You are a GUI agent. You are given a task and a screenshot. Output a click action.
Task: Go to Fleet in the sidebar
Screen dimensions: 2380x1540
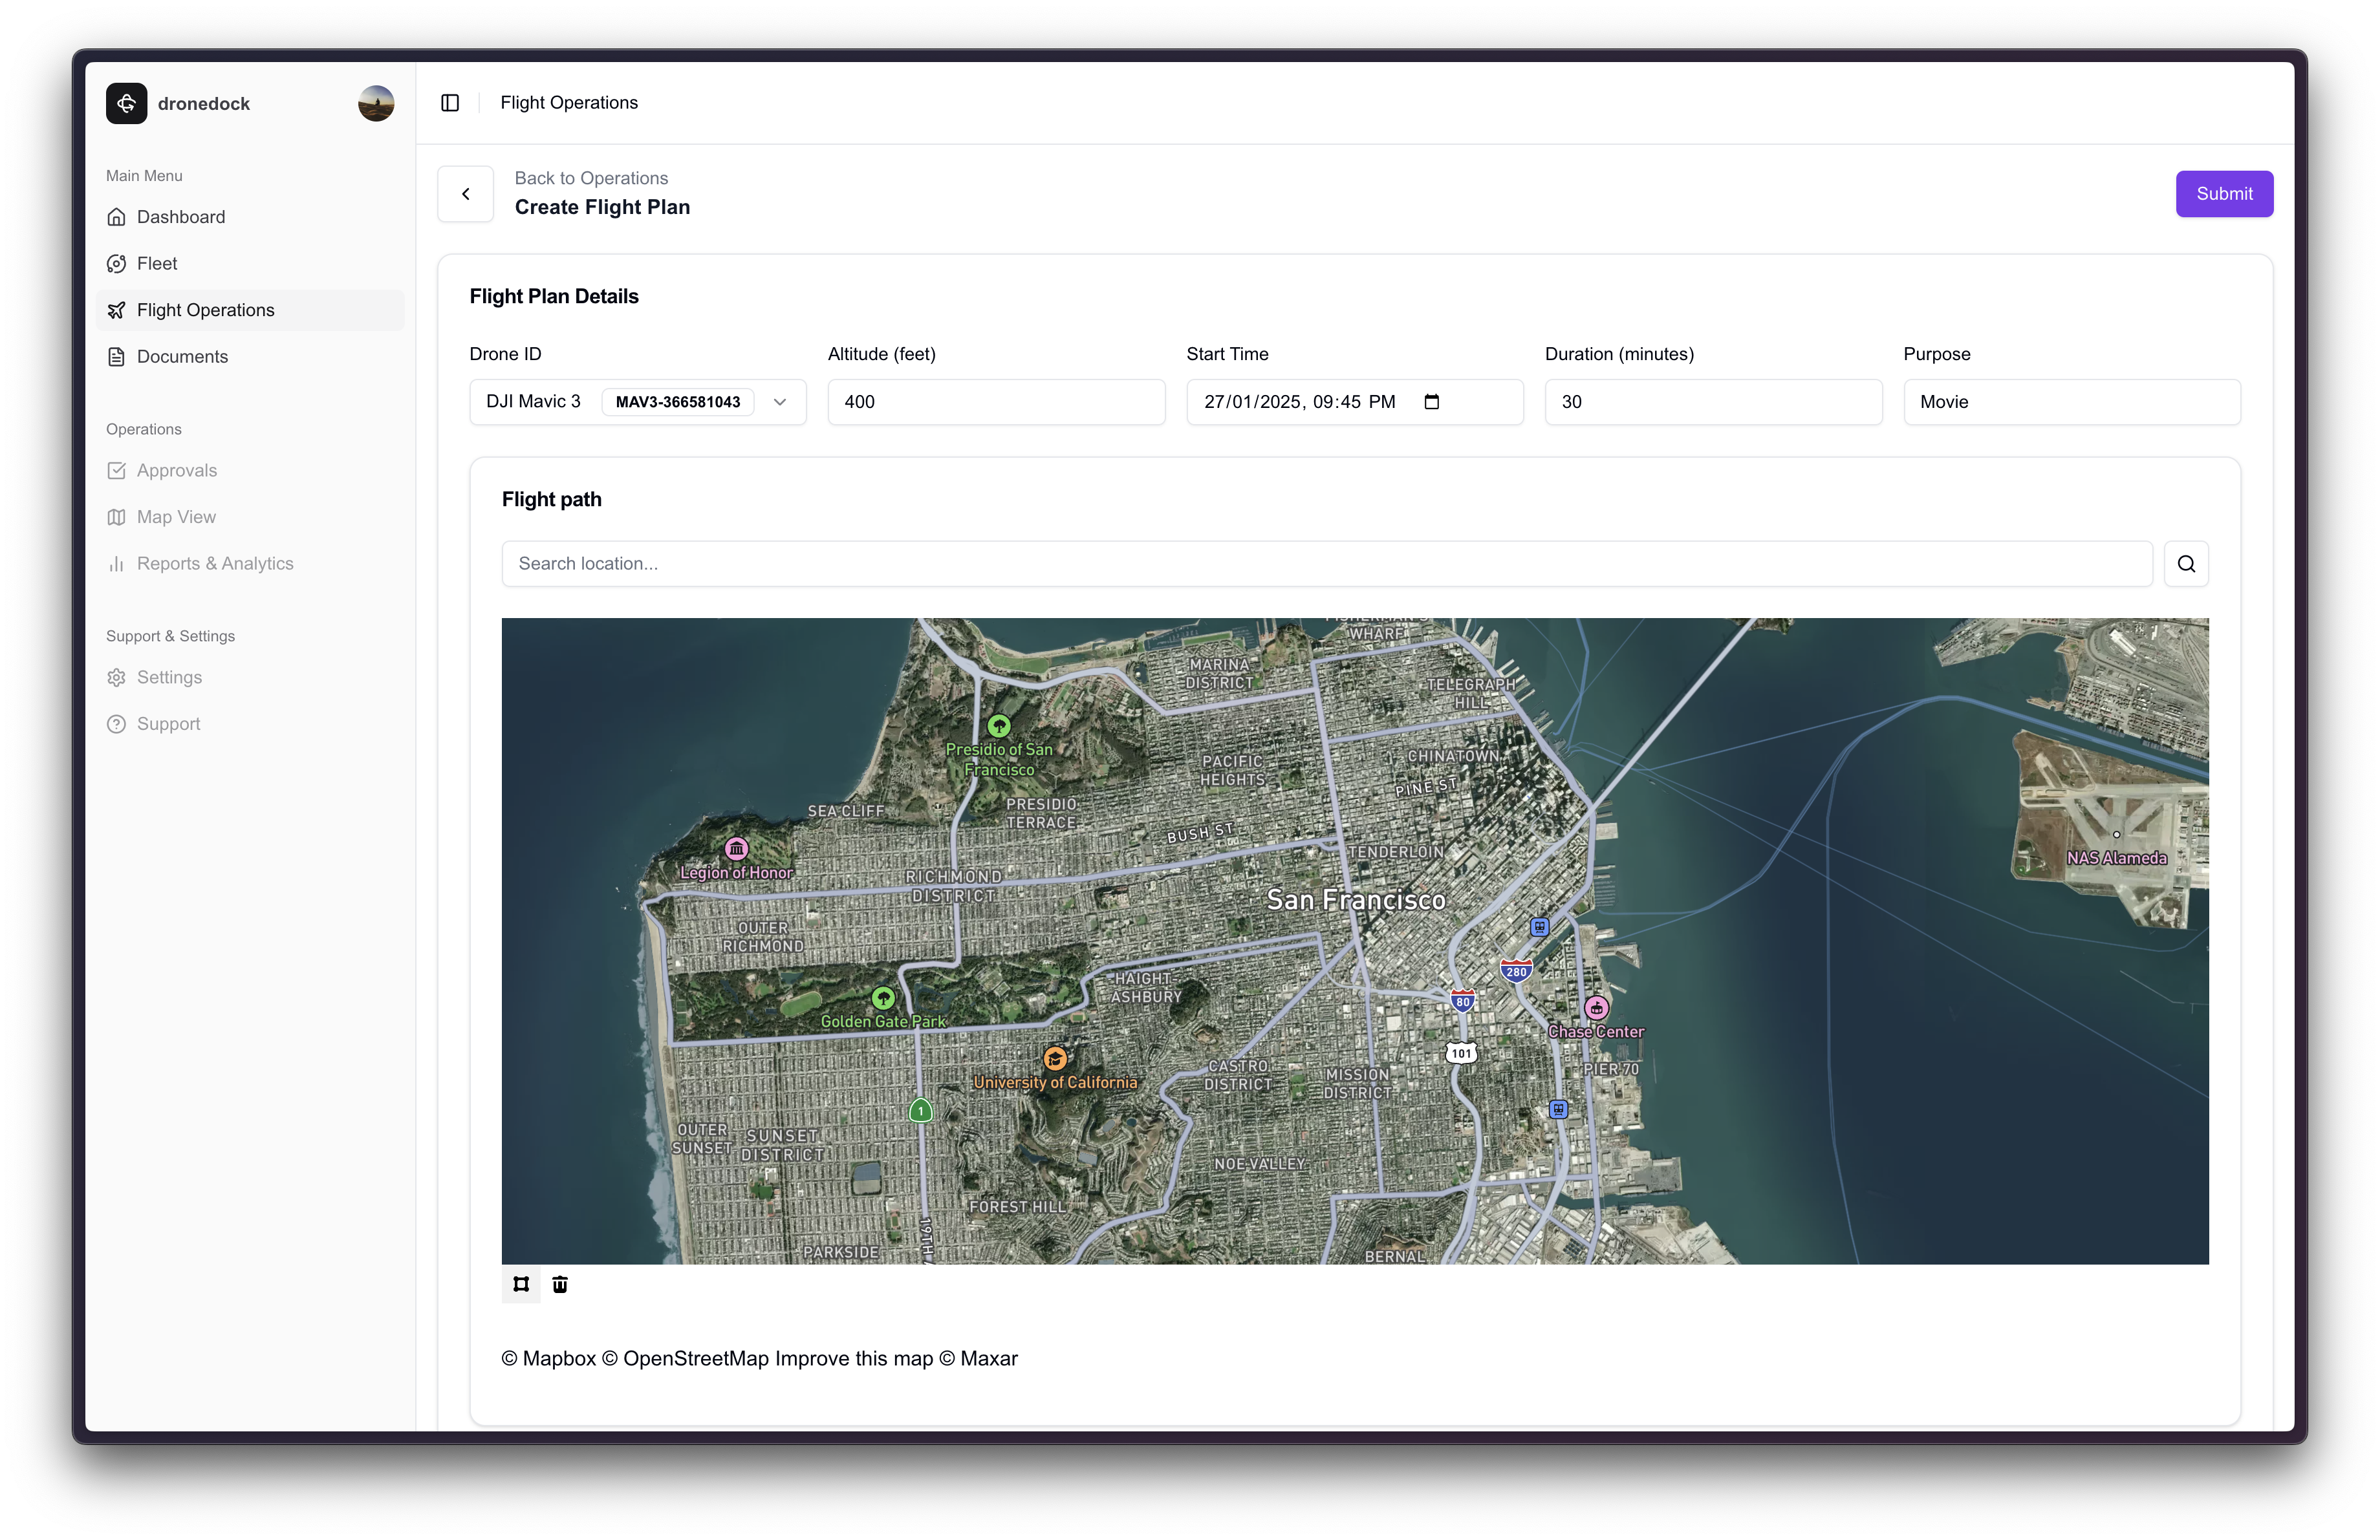click(x=157, y=264)
